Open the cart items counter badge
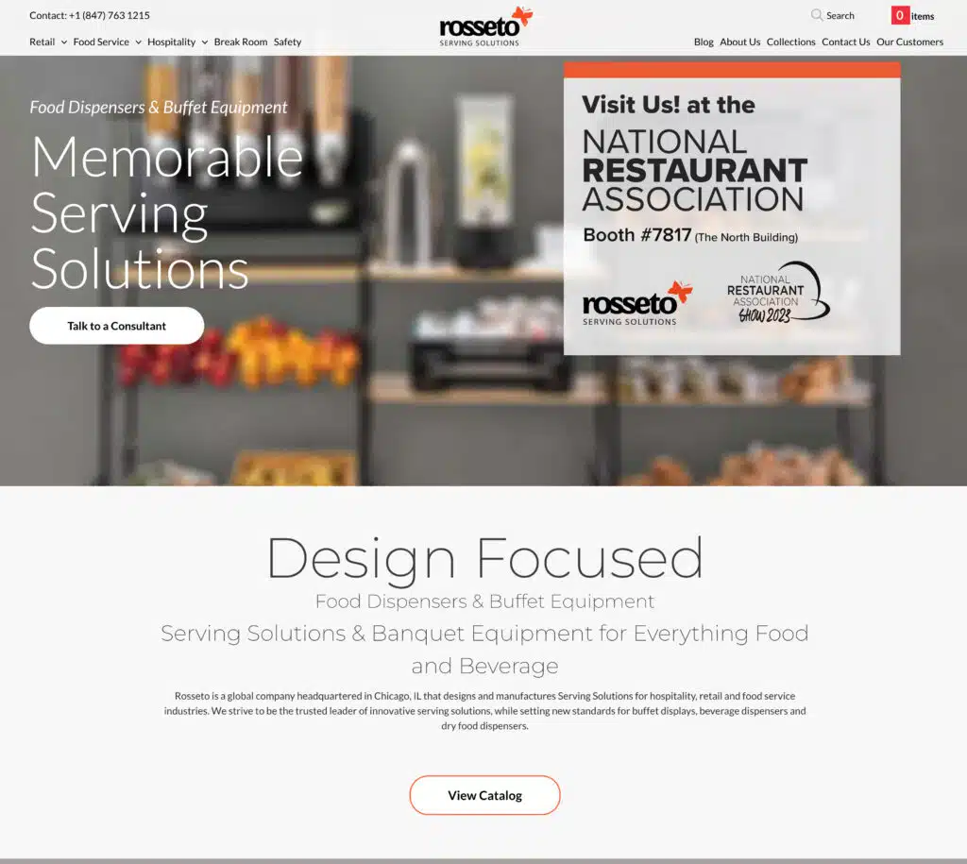The image size is (967, 864). pos(900,15)
